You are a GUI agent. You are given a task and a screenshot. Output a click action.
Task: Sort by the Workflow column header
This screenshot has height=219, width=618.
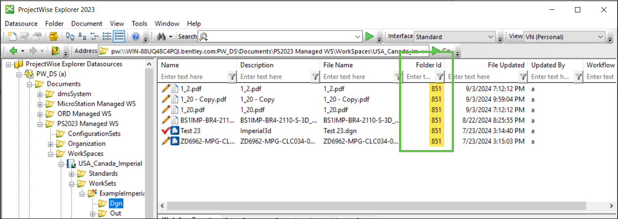pyautogui.click(x=600, y=65)
